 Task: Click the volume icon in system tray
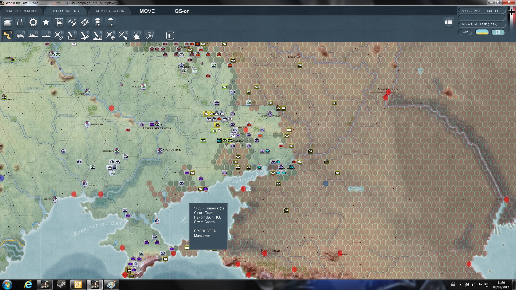coord(473,285)
